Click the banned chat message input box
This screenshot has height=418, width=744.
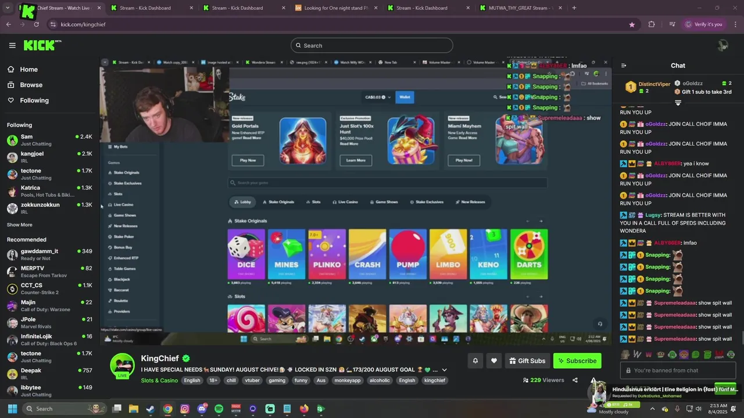pyautogui.click(x=678, y=370)
